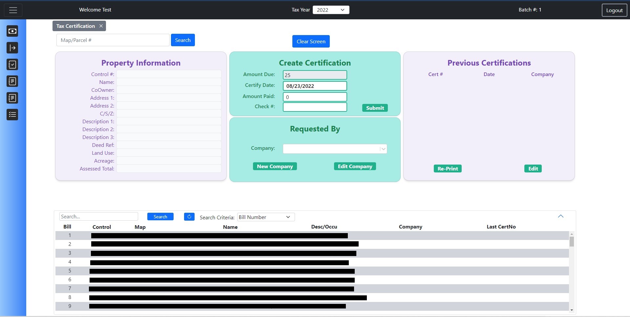The height and width of the screenshot is (317, 630).
Task: Click the Certify Date field
Action: coord(315,86)
